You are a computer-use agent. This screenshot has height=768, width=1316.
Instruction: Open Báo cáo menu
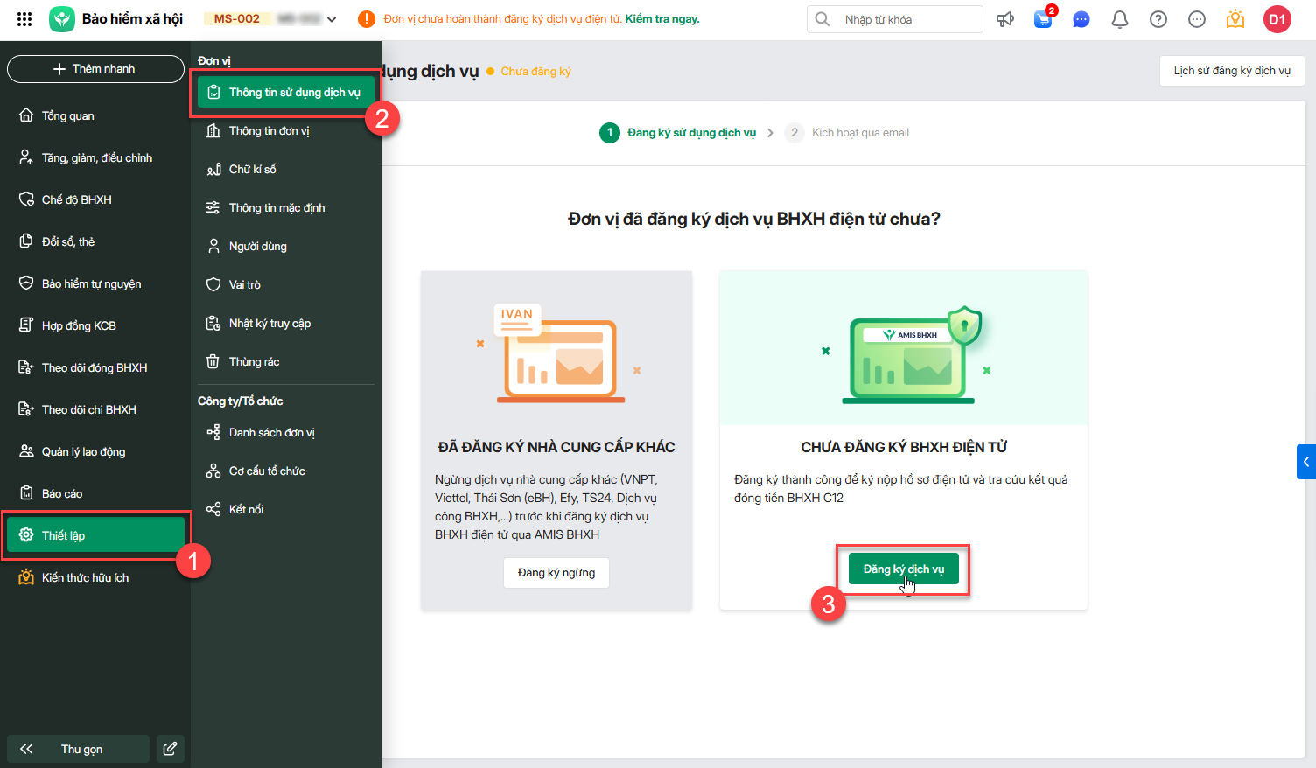95,493
